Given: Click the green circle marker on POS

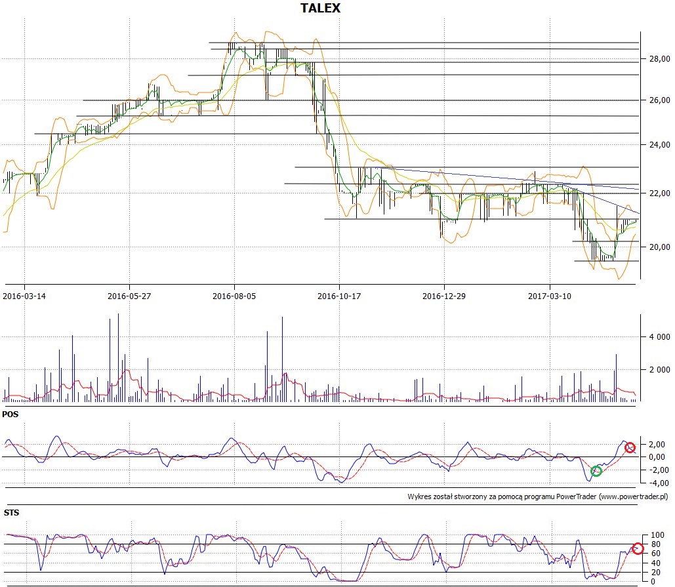Looking at the screenshot, I should [596, 471].
